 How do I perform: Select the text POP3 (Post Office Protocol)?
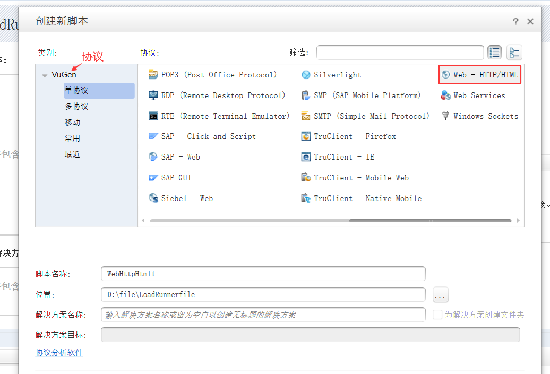pos(219,75)
